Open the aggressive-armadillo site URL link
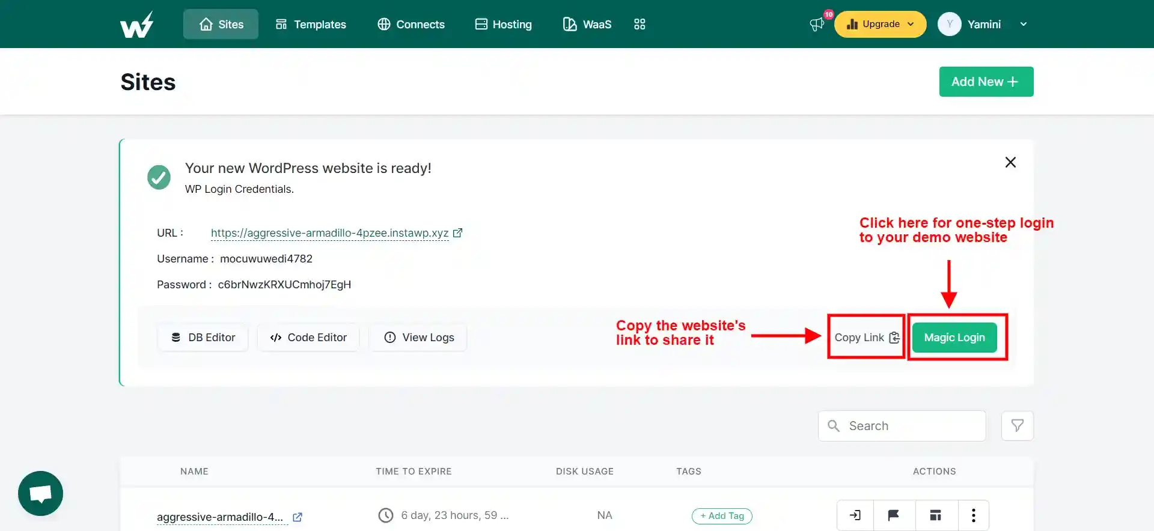 (x=329, y=233)
